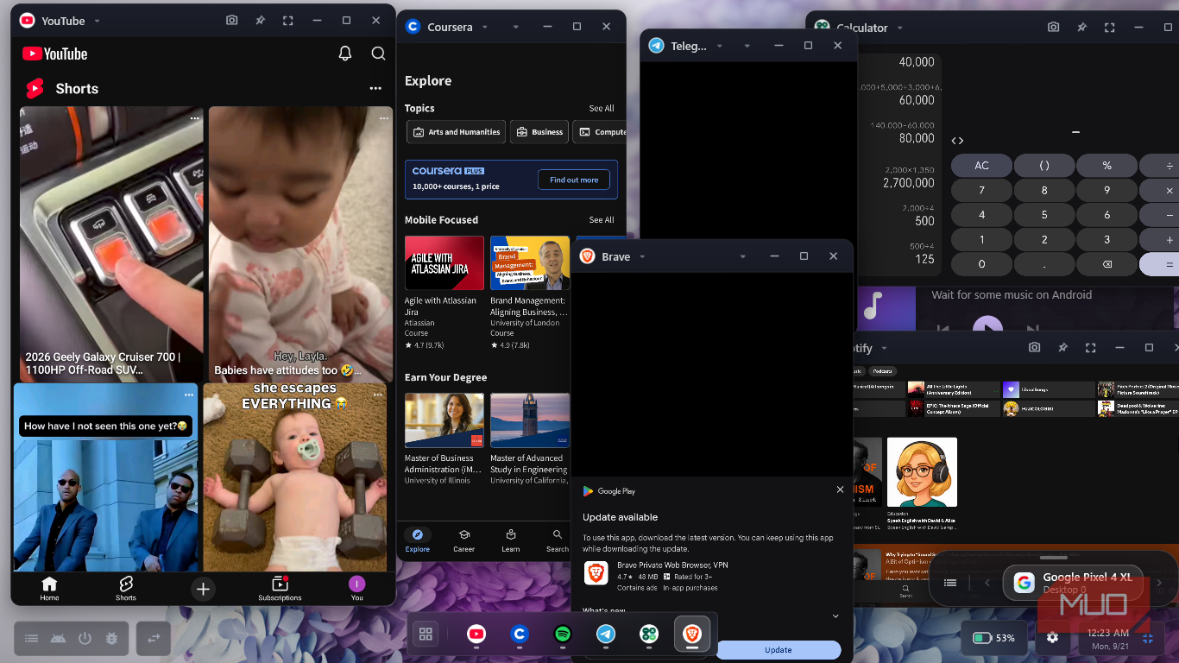Click calculator digit 7
Image resolution: width=1179 pixels, height=663 pixels.
pyautogui.click(x=981, y=191)
